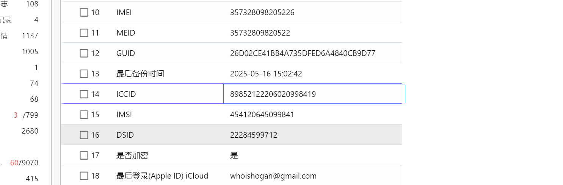
Task: Toggle the checkbox on row 14 ICCID
Action: (84, 94)
